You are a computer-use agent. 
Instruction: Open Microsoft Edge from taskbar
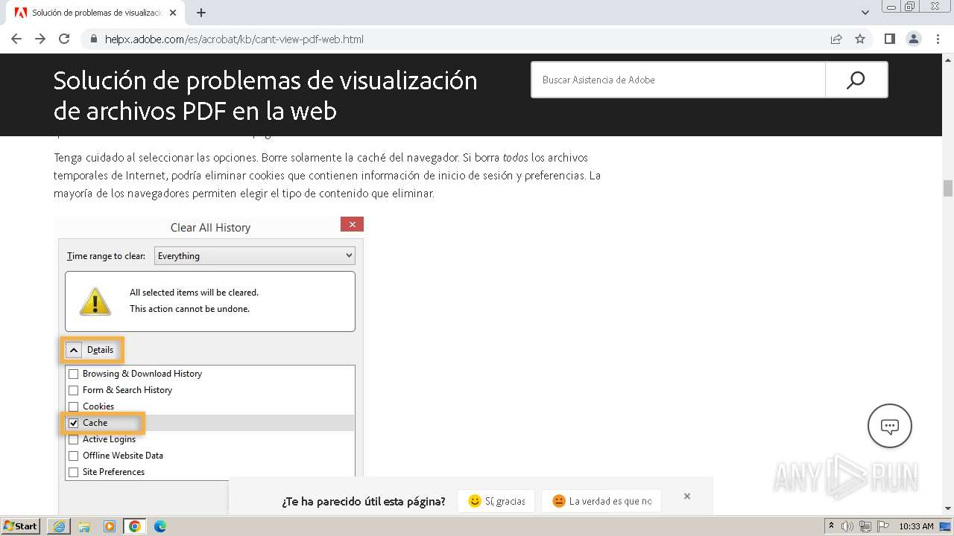point(160,526)
